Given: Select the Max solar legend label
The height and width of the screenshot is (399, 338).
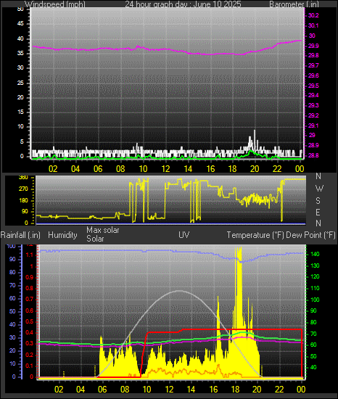Looking at the screenshot, I should point(103,230).
